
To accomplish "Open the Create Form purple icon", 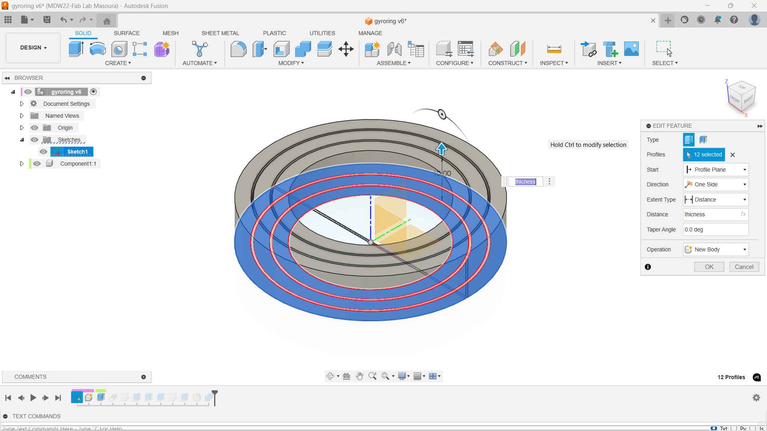I will point(162,49).
